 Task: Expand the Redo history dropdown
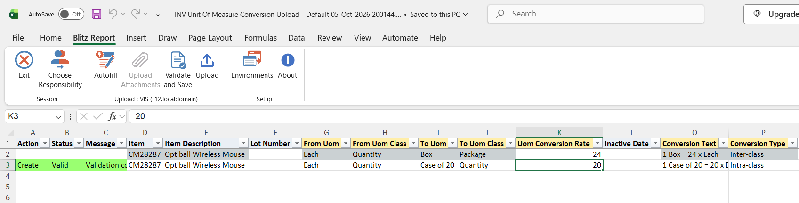[145, 14]
